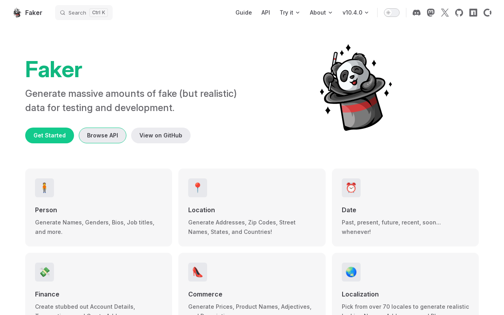Toggle dark mode appearance switch
The image size is (504, 315).
[391, 13]
